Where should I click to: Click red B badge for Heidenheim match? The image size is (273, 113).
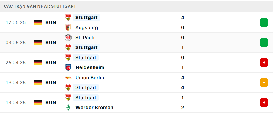(264, 63)
